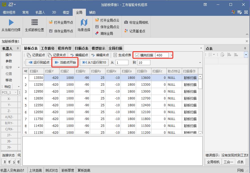The width and height of the screenshot is (250, 173).
Task: Click the 到 end index input field
Action: pyautogui.click(x=144, y=63)
